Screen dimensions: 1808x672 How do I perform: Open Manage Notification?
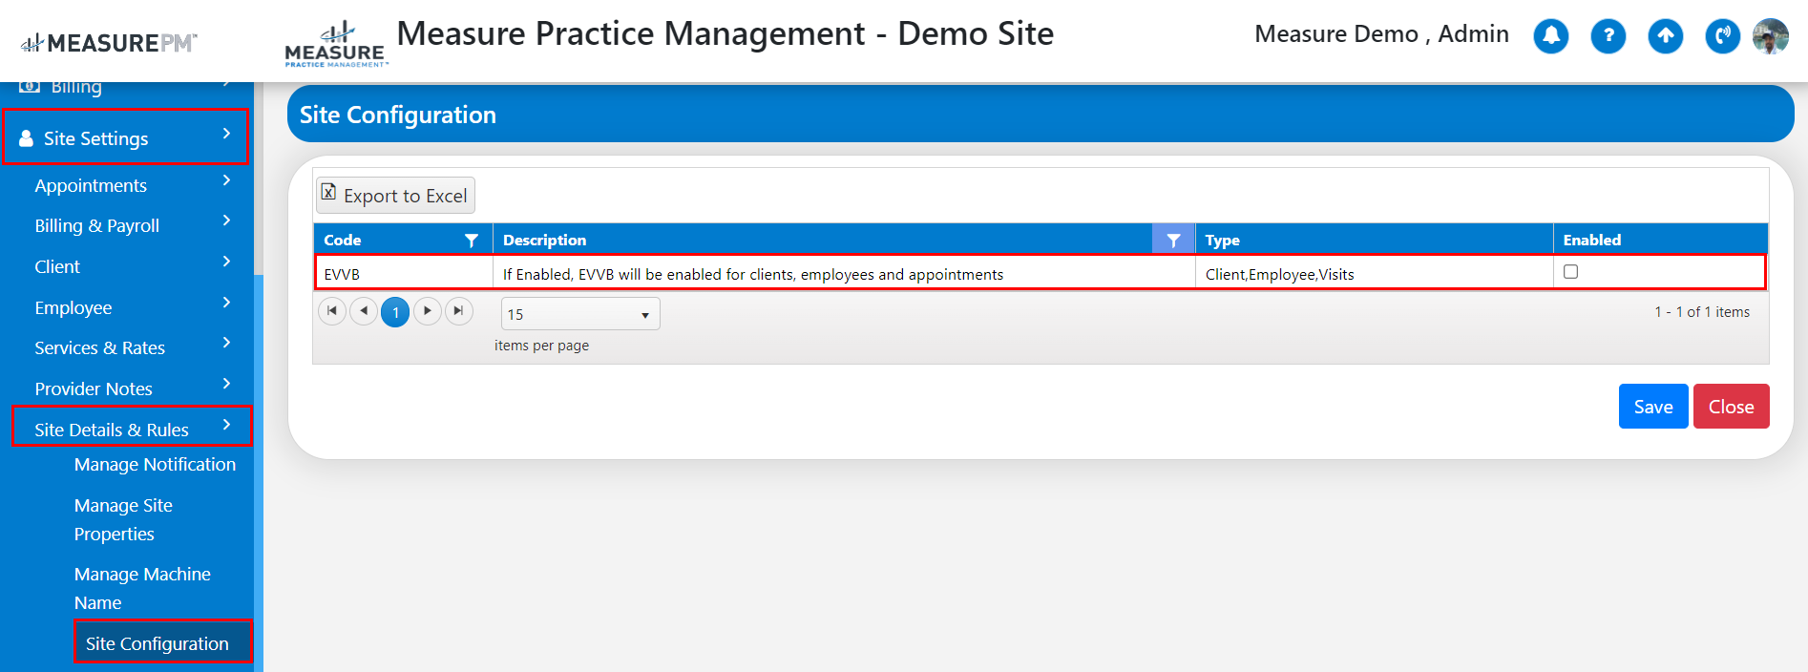pos(155,465)
